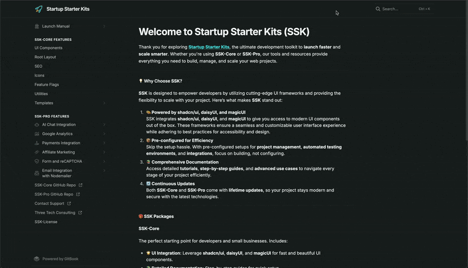Click the magnifying glass search icon
468x268 pixels.
[x=378, y=9]
